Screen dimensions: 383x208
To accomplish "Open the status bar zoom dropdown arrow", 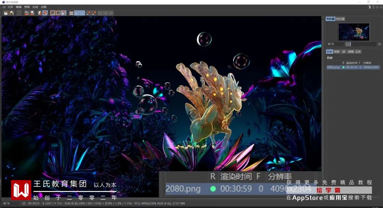I will pyautogui.click(x=24, y=203).
